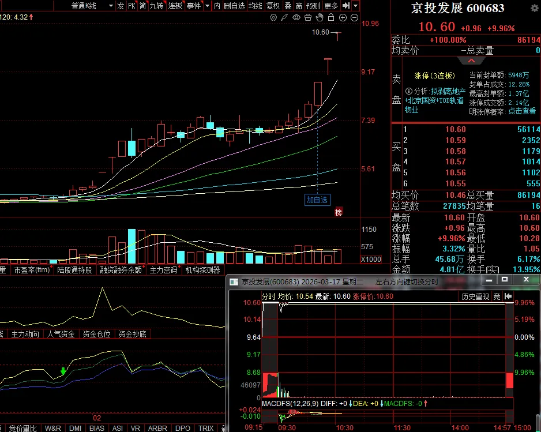This screenshot has height=432, width=541.
Task: Select the 人气资金 tab
Action: pos(61,334)
